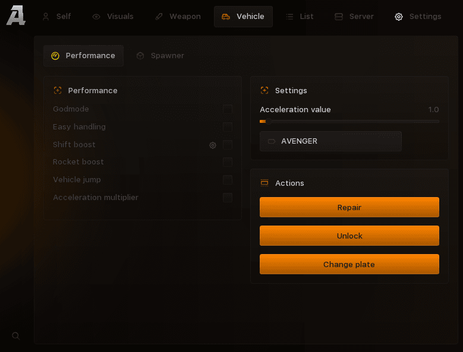
Task: Enable the Shift boost checkbox
Action: [228, 145]
